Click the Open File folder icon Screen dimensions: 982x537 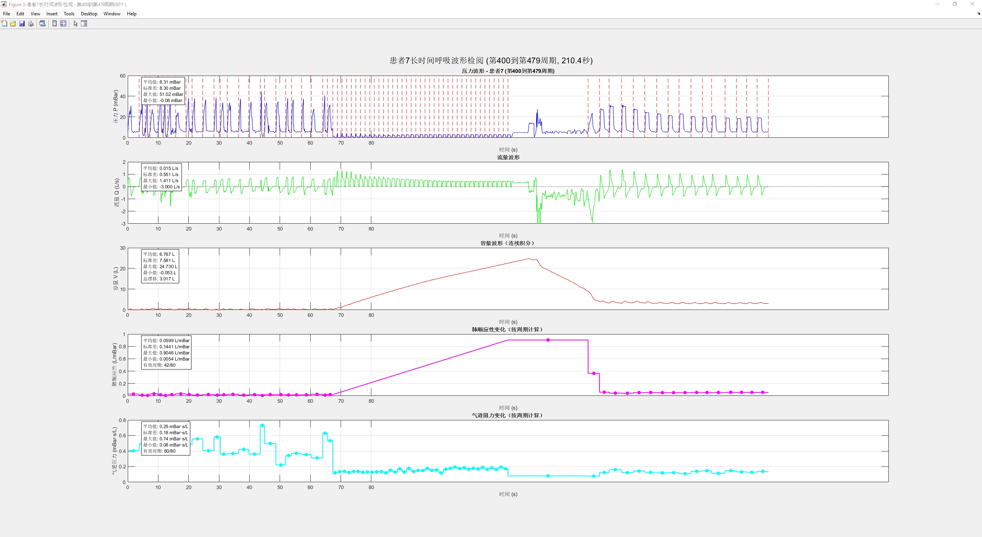[x=13, y=23]
